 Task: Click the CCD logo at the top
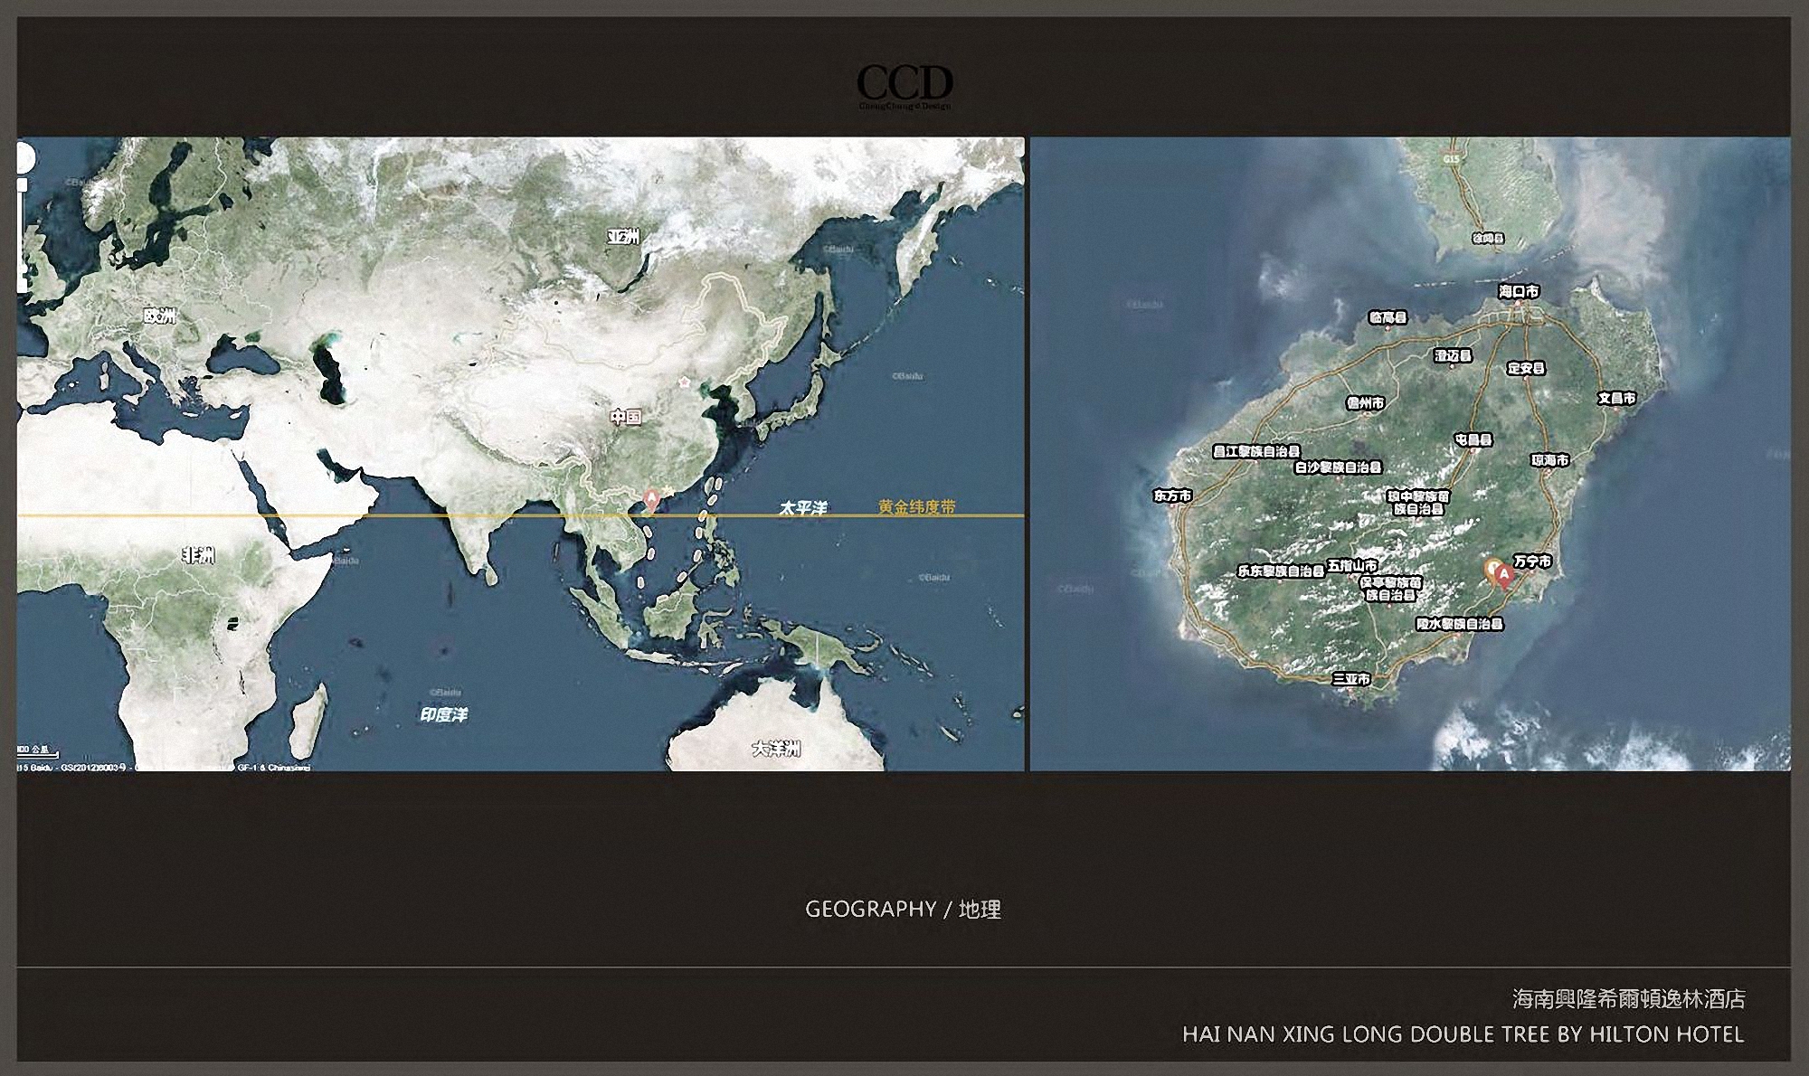click(904, 84)
